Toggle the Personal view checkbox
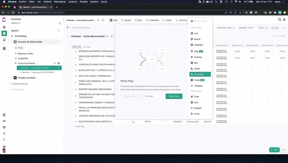The width and height of the screenshot is (288, 163). pos(122,96)
